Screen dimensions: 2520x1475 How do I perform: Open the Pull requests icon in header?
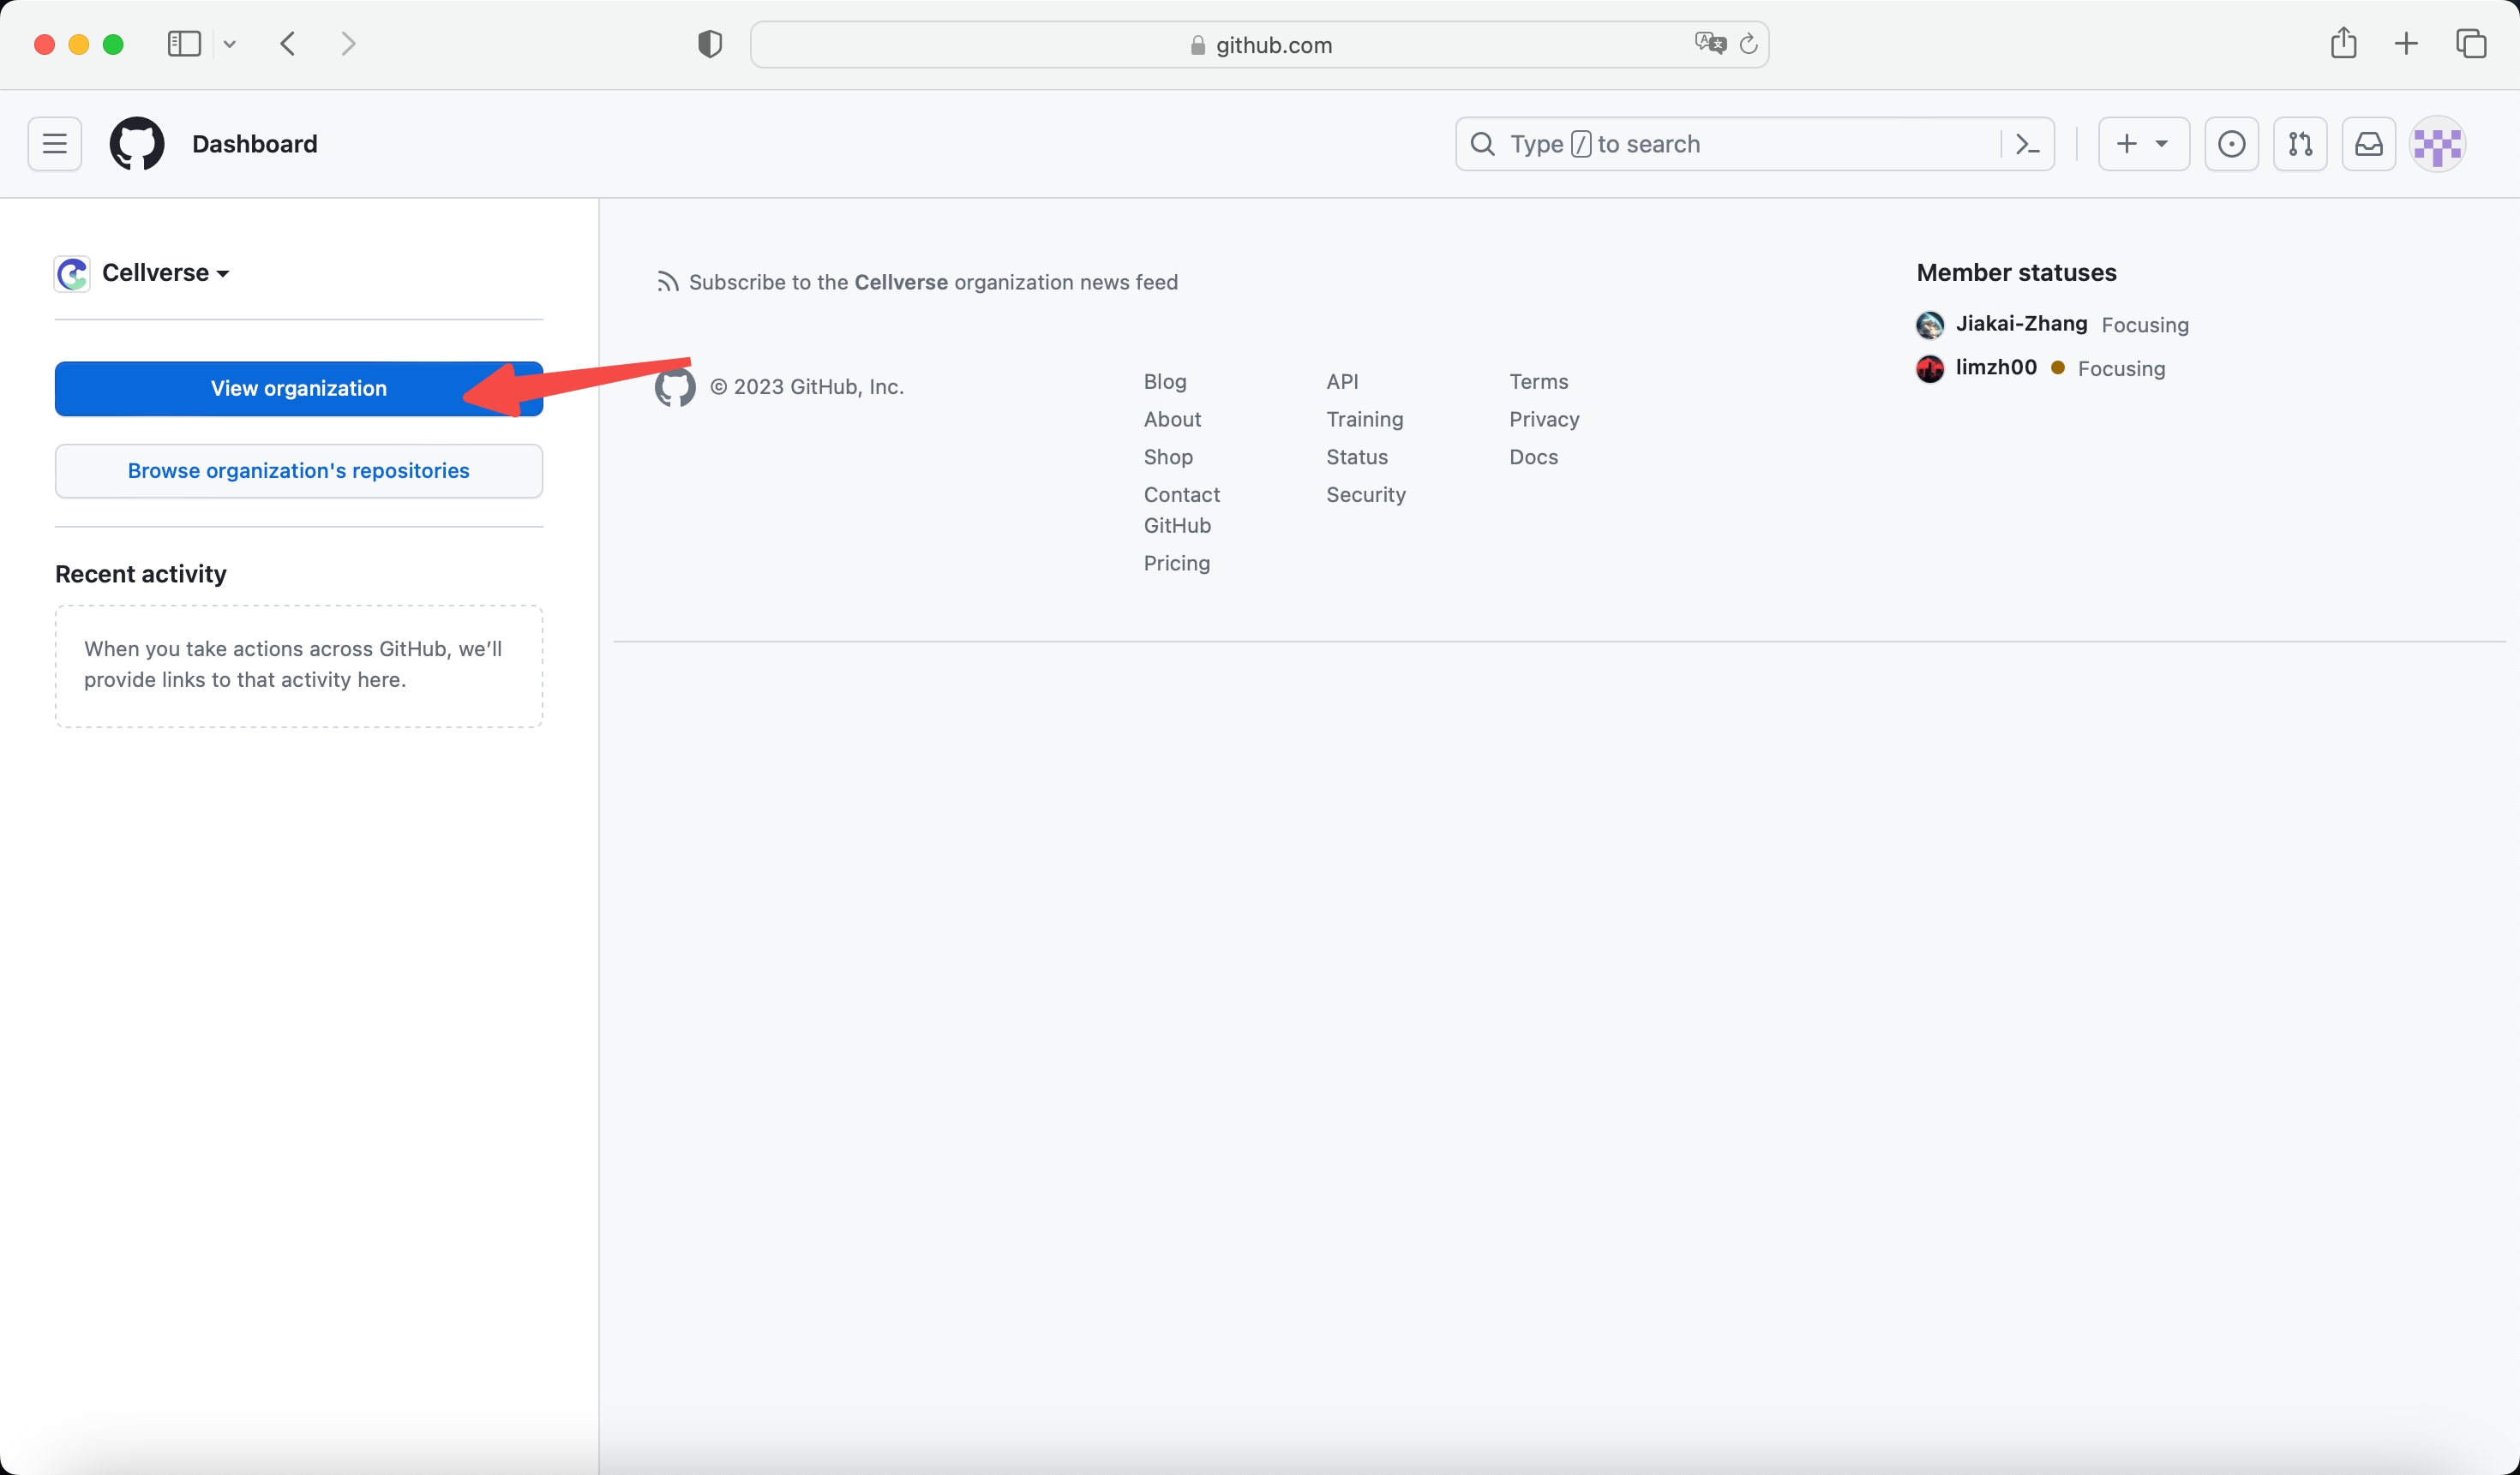tap(2300, 144)
